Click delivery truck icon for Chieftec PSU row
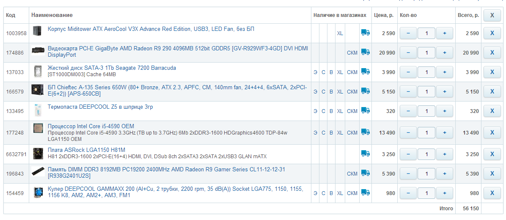 pyautogui.click(x=365, y=91)
